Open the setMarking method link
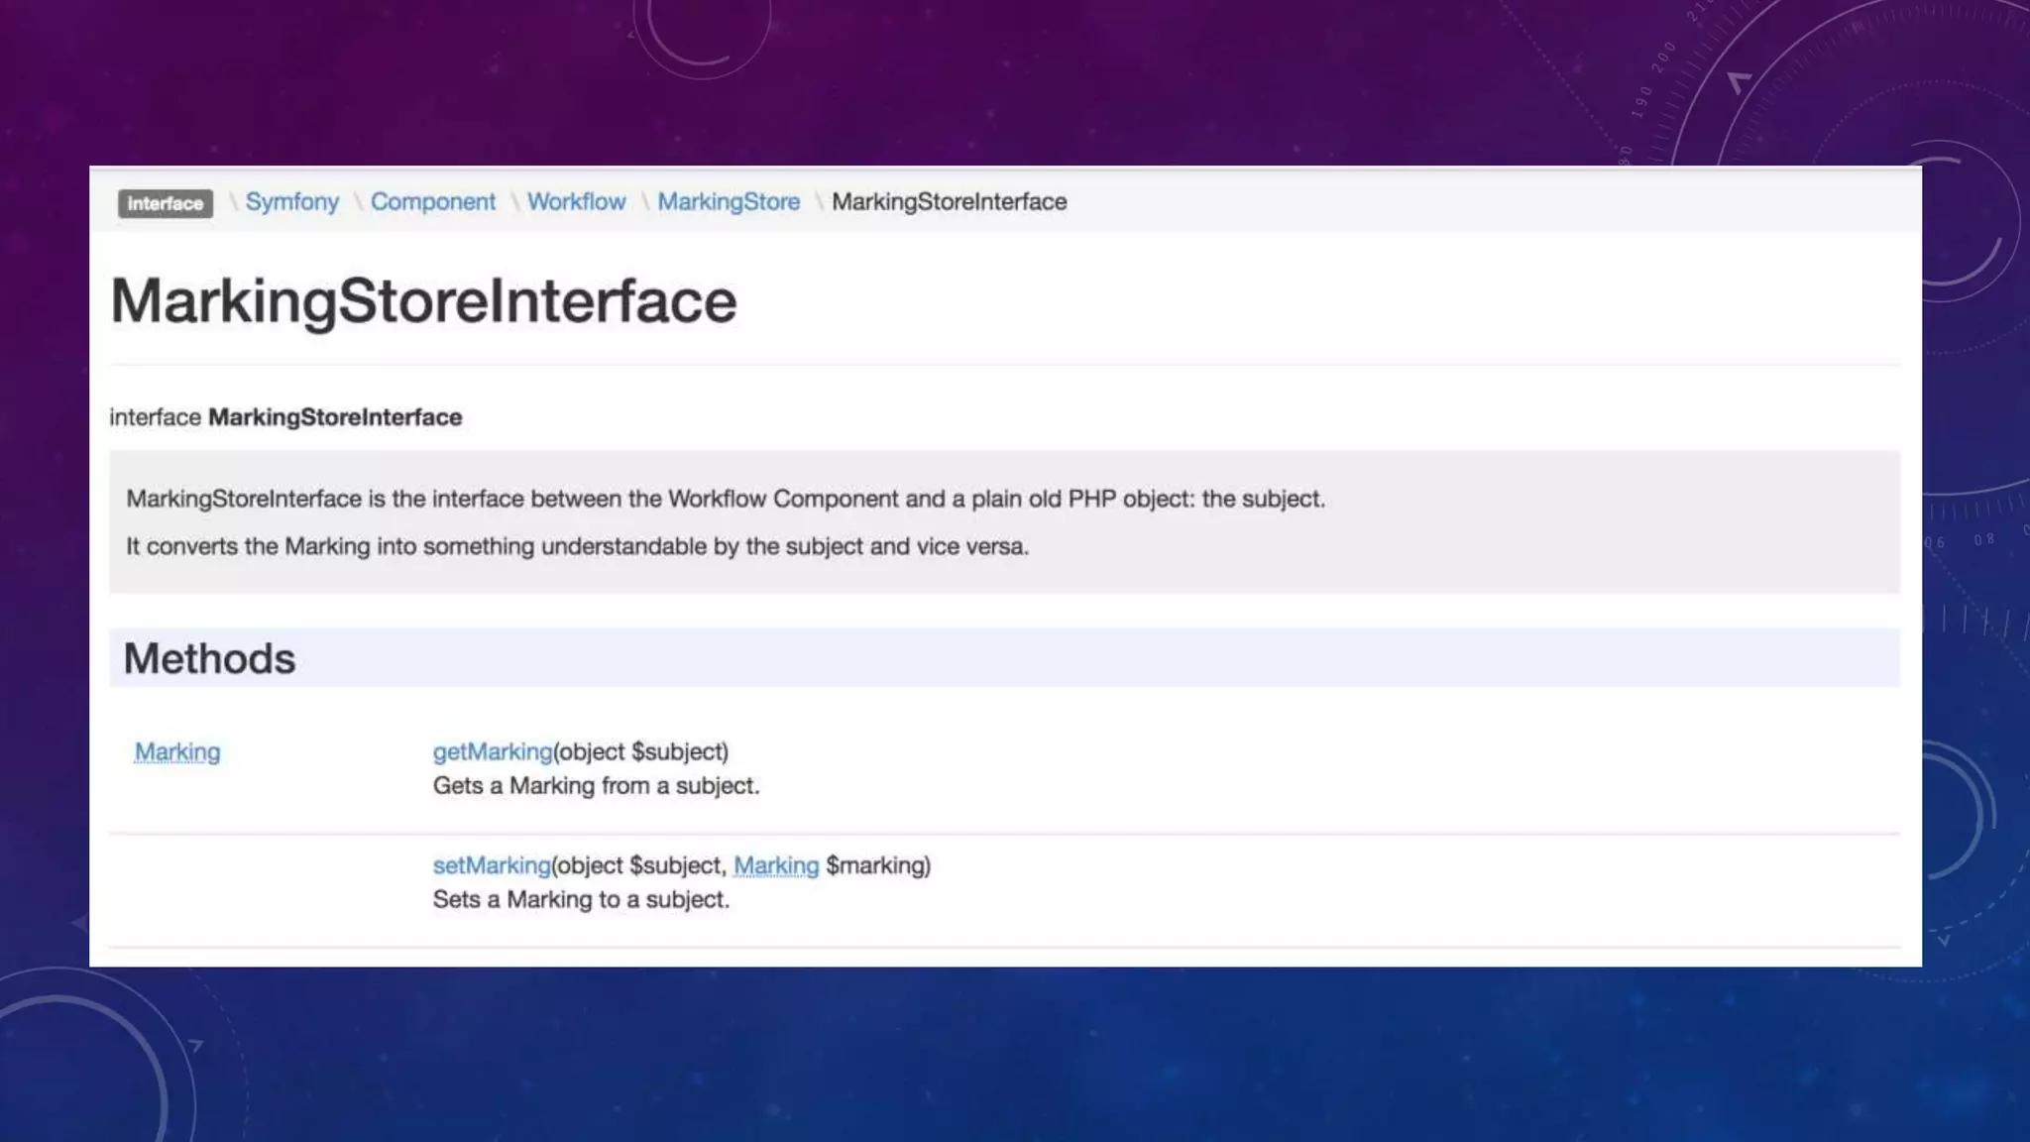 click(491, 865)
